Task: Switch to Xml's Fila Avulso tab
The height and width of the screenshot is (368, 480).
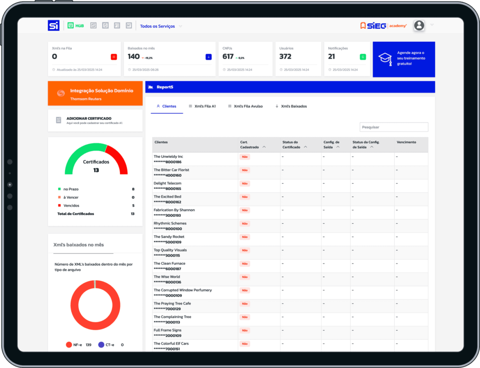Action: [246, 106]
